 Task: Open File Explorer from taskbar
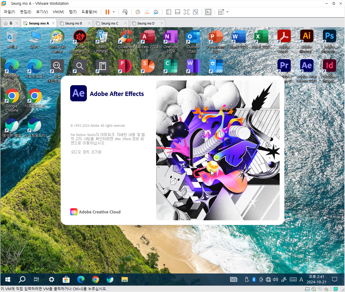coord(124,279)
